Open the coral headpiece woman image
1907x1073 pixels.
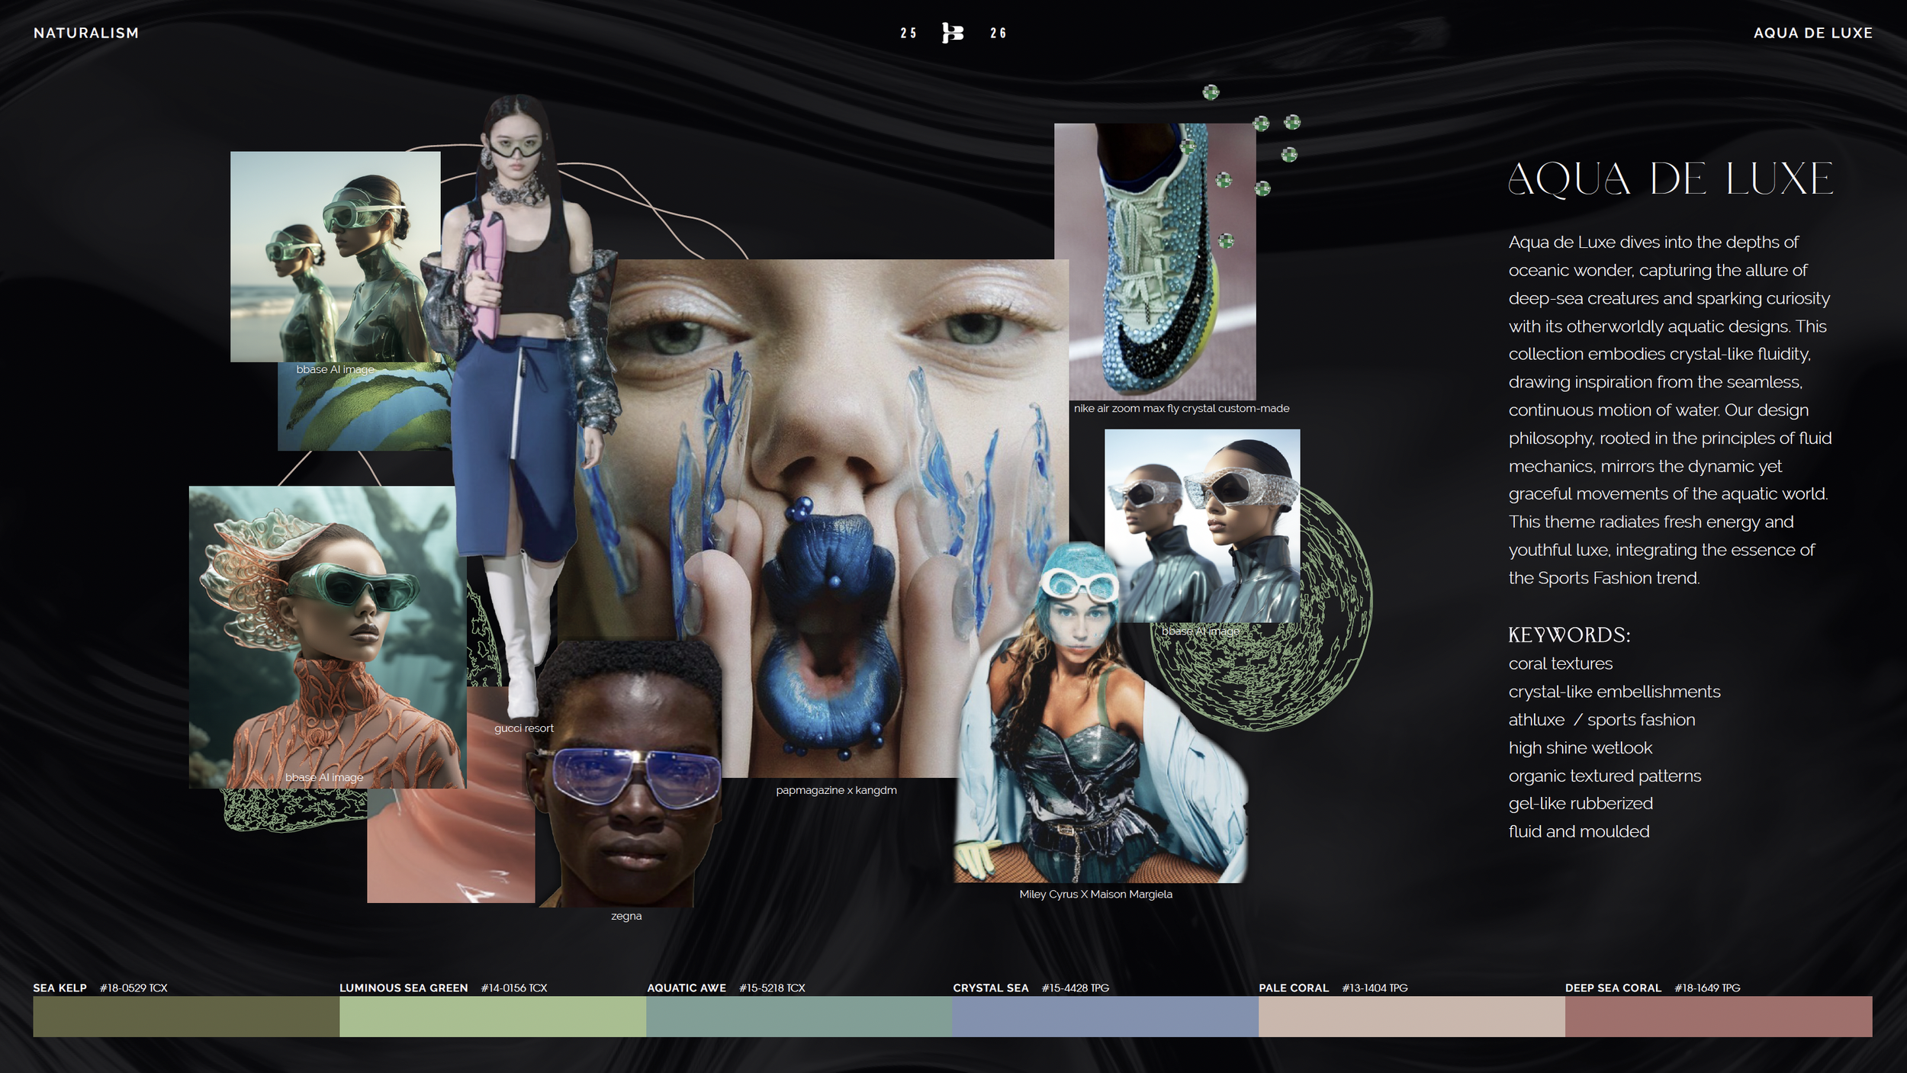[327, 637]
